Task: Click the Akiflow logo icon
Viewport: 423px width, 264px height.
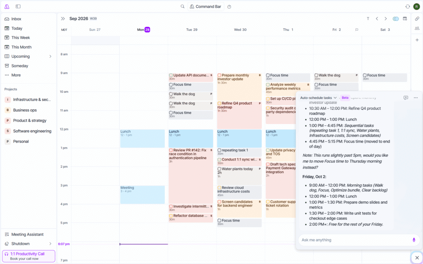Action: pos(7,7)
